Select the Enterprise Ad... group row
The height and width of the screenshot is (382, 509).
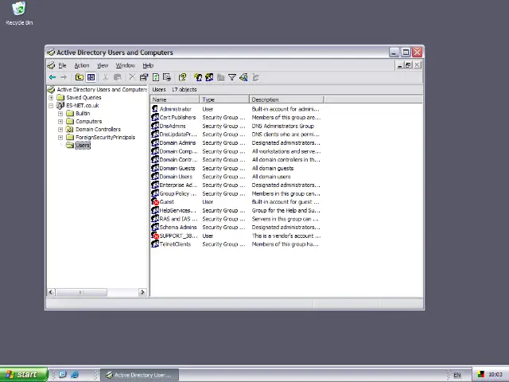pyautogui.click(x=236, y=185)
